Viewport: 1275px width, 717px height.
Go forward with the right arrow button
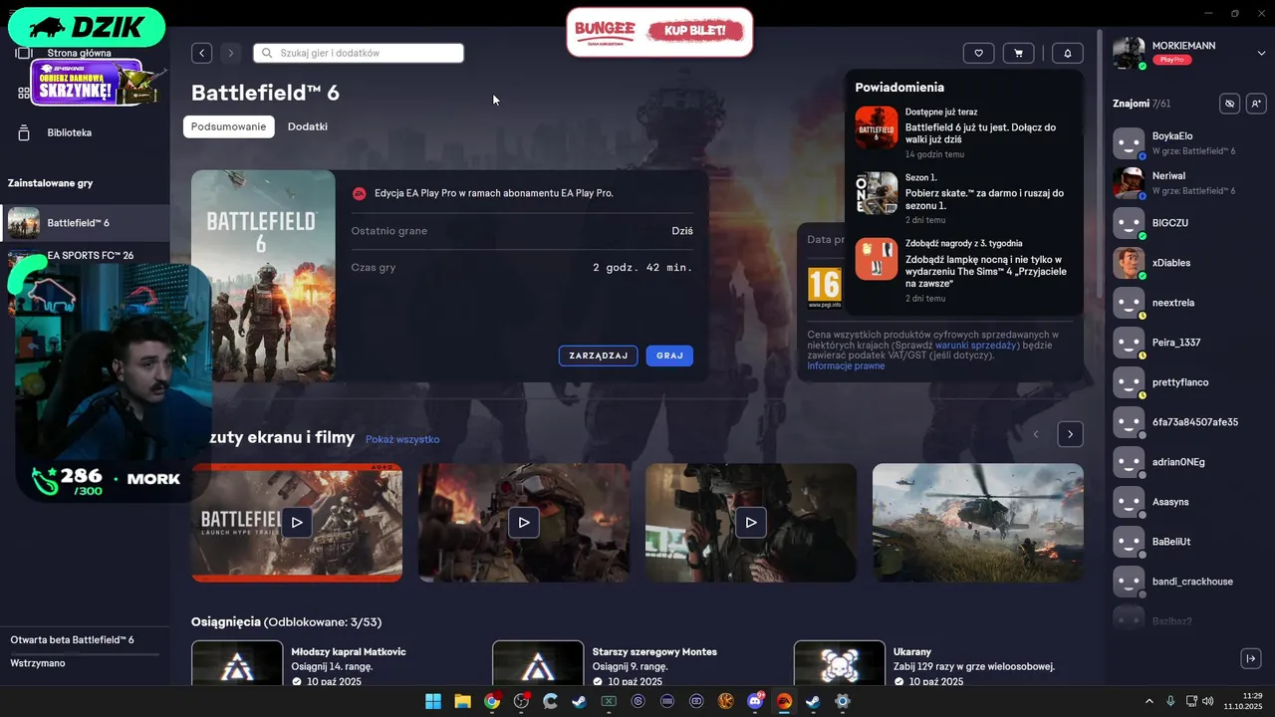click(x=231, y=53)
